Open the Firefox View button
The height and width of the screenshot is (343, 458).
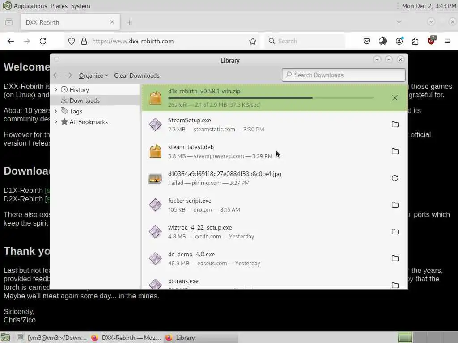(x=9, y=22)
